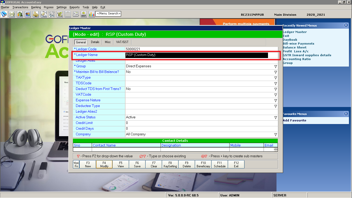Collapse the Recently Viewed Menus panel
This screenshot has width=352, height=198.
[346, 25]
